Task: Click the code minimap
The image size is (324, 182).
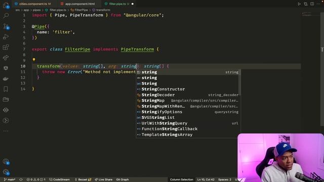Action: (x=307, y=14)
